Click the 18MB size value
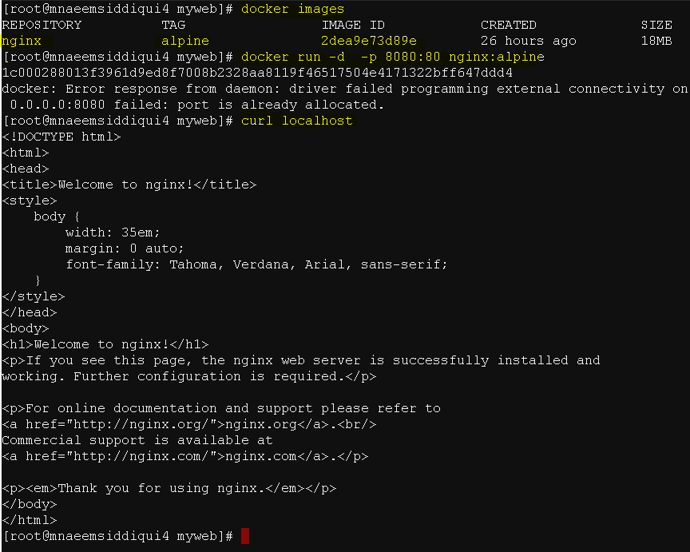690x552 pixels. click(656, 41)
